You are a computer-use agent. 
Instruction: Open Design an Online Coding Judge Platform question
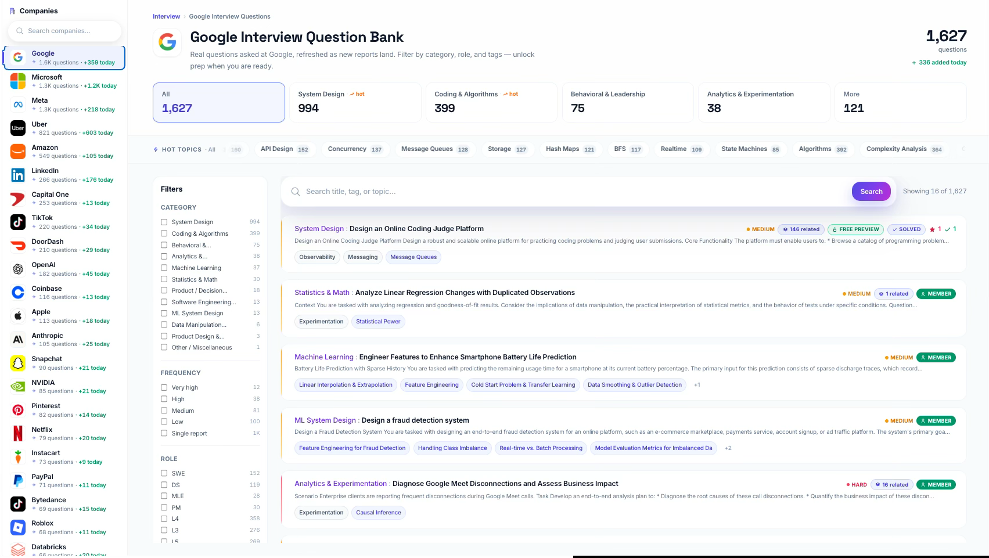[x=416, y=229]
